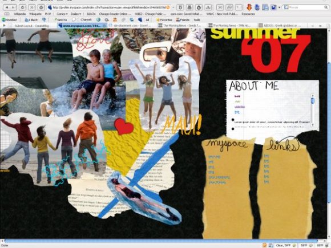
Task: Open StumbleUpon Tools menu
Action: pyautogui.click(x=196, y=20)
